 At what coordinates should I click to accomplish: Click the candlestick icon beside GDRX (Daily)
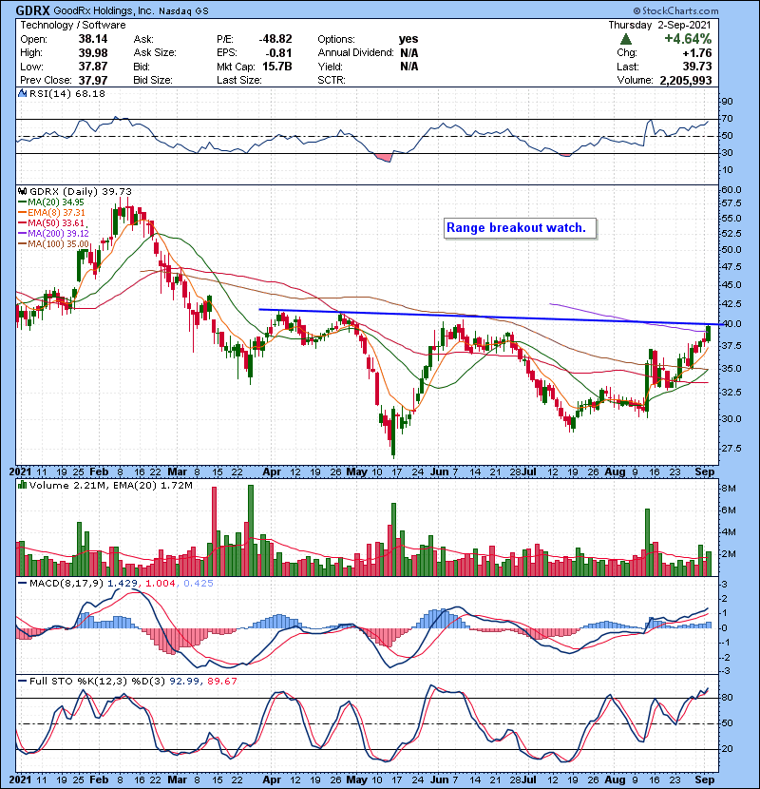coord(23,191)
